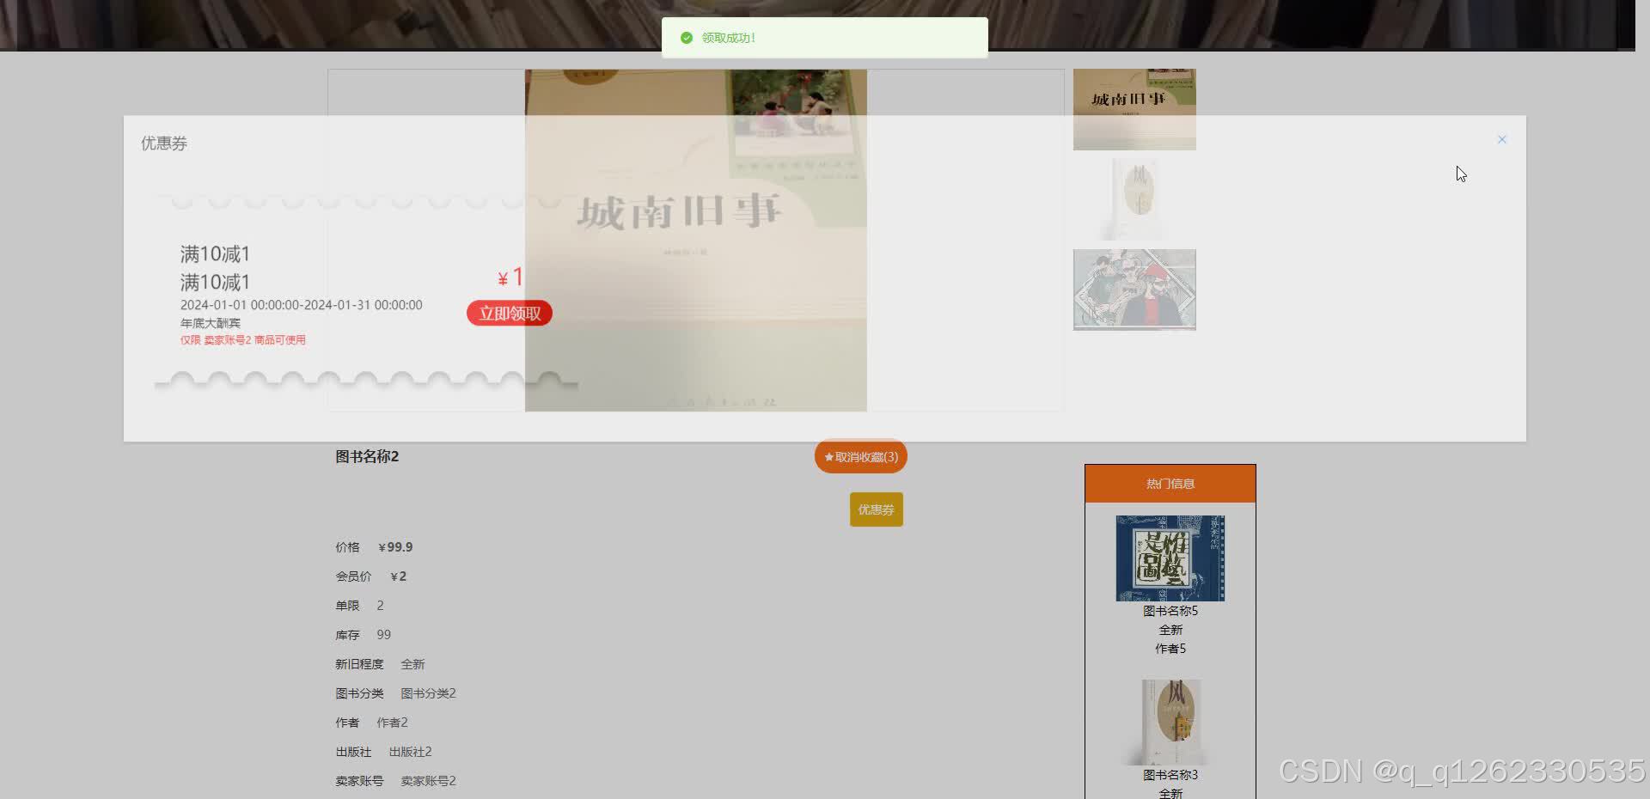Click the yellow 优惠券 button

(877, 509)
